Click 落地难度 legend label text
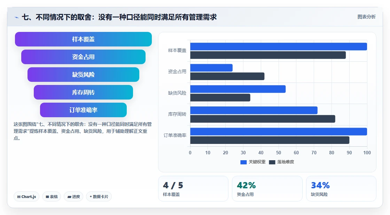The width and height of the screenshot is (390, 215). [286, 162]
